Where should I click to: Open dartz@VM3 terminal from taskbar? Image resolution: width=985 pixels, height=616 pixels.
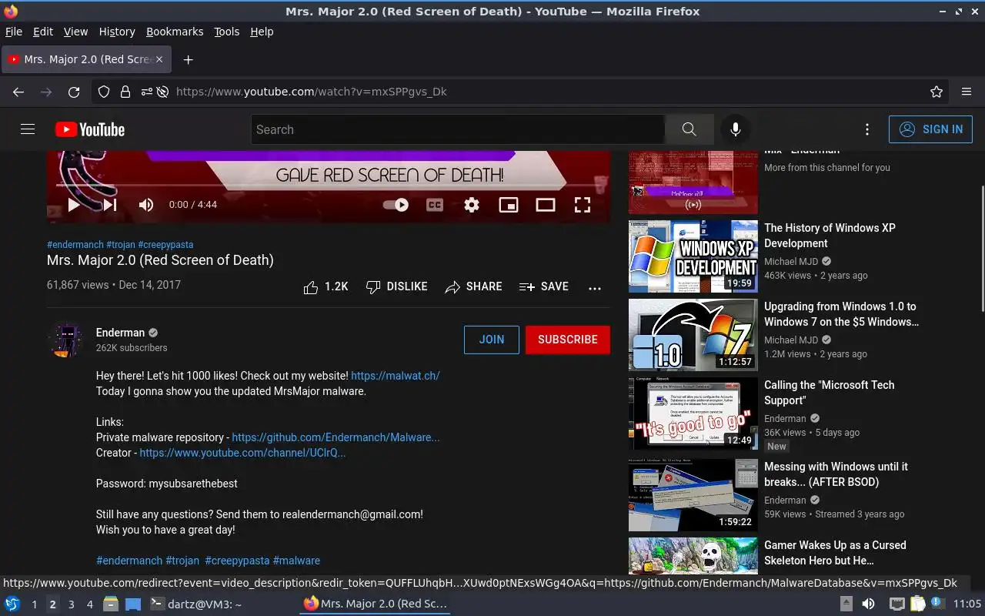point(196,604)
